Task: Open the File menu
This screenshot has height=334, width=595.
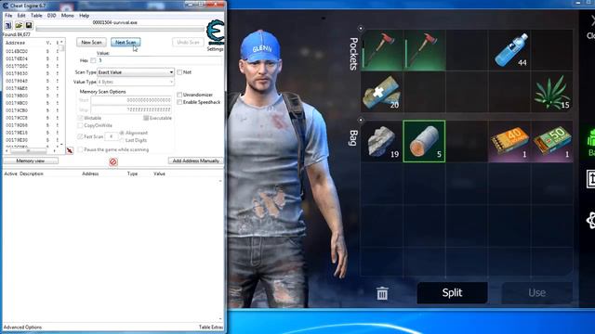Action: pos(8,16)
